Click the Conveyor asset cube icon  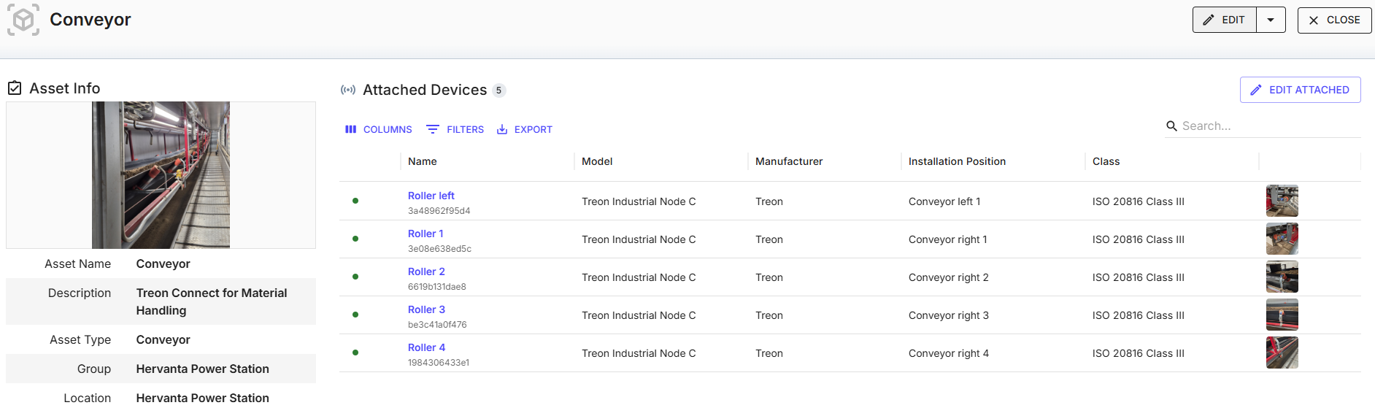click(x=23, y=20)
